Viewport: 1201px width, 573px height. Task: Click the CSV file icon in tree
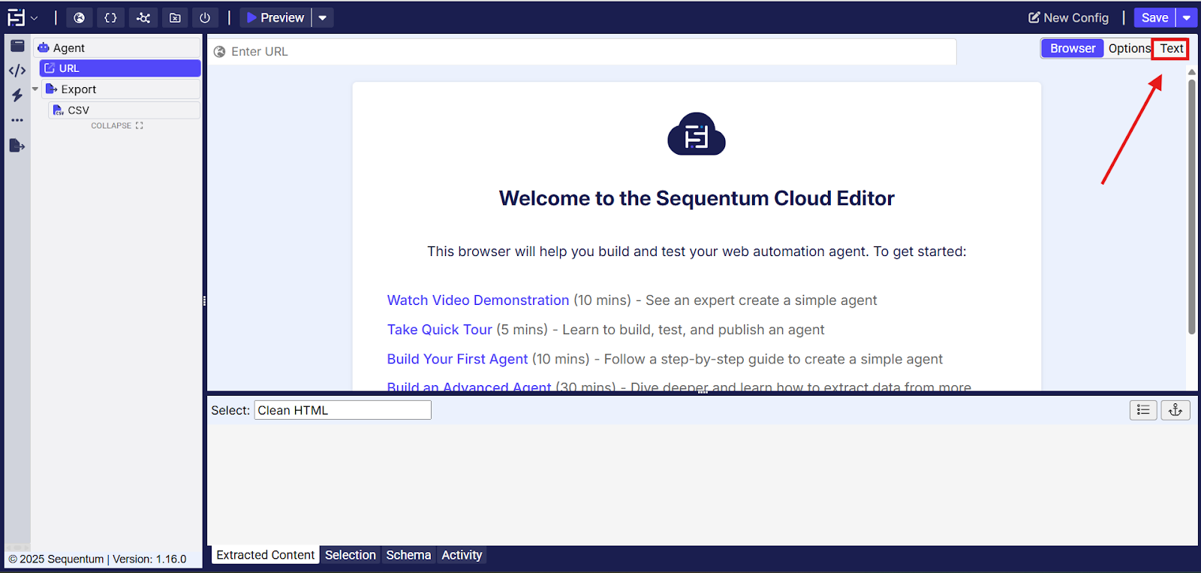coord(59,110)
